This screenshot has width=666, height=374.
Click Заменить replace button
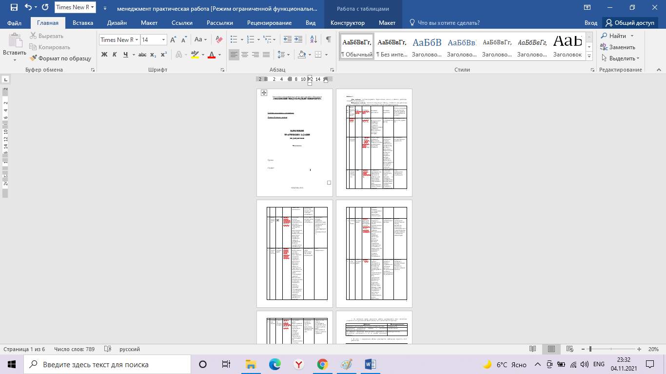click(x=618, y=47)
